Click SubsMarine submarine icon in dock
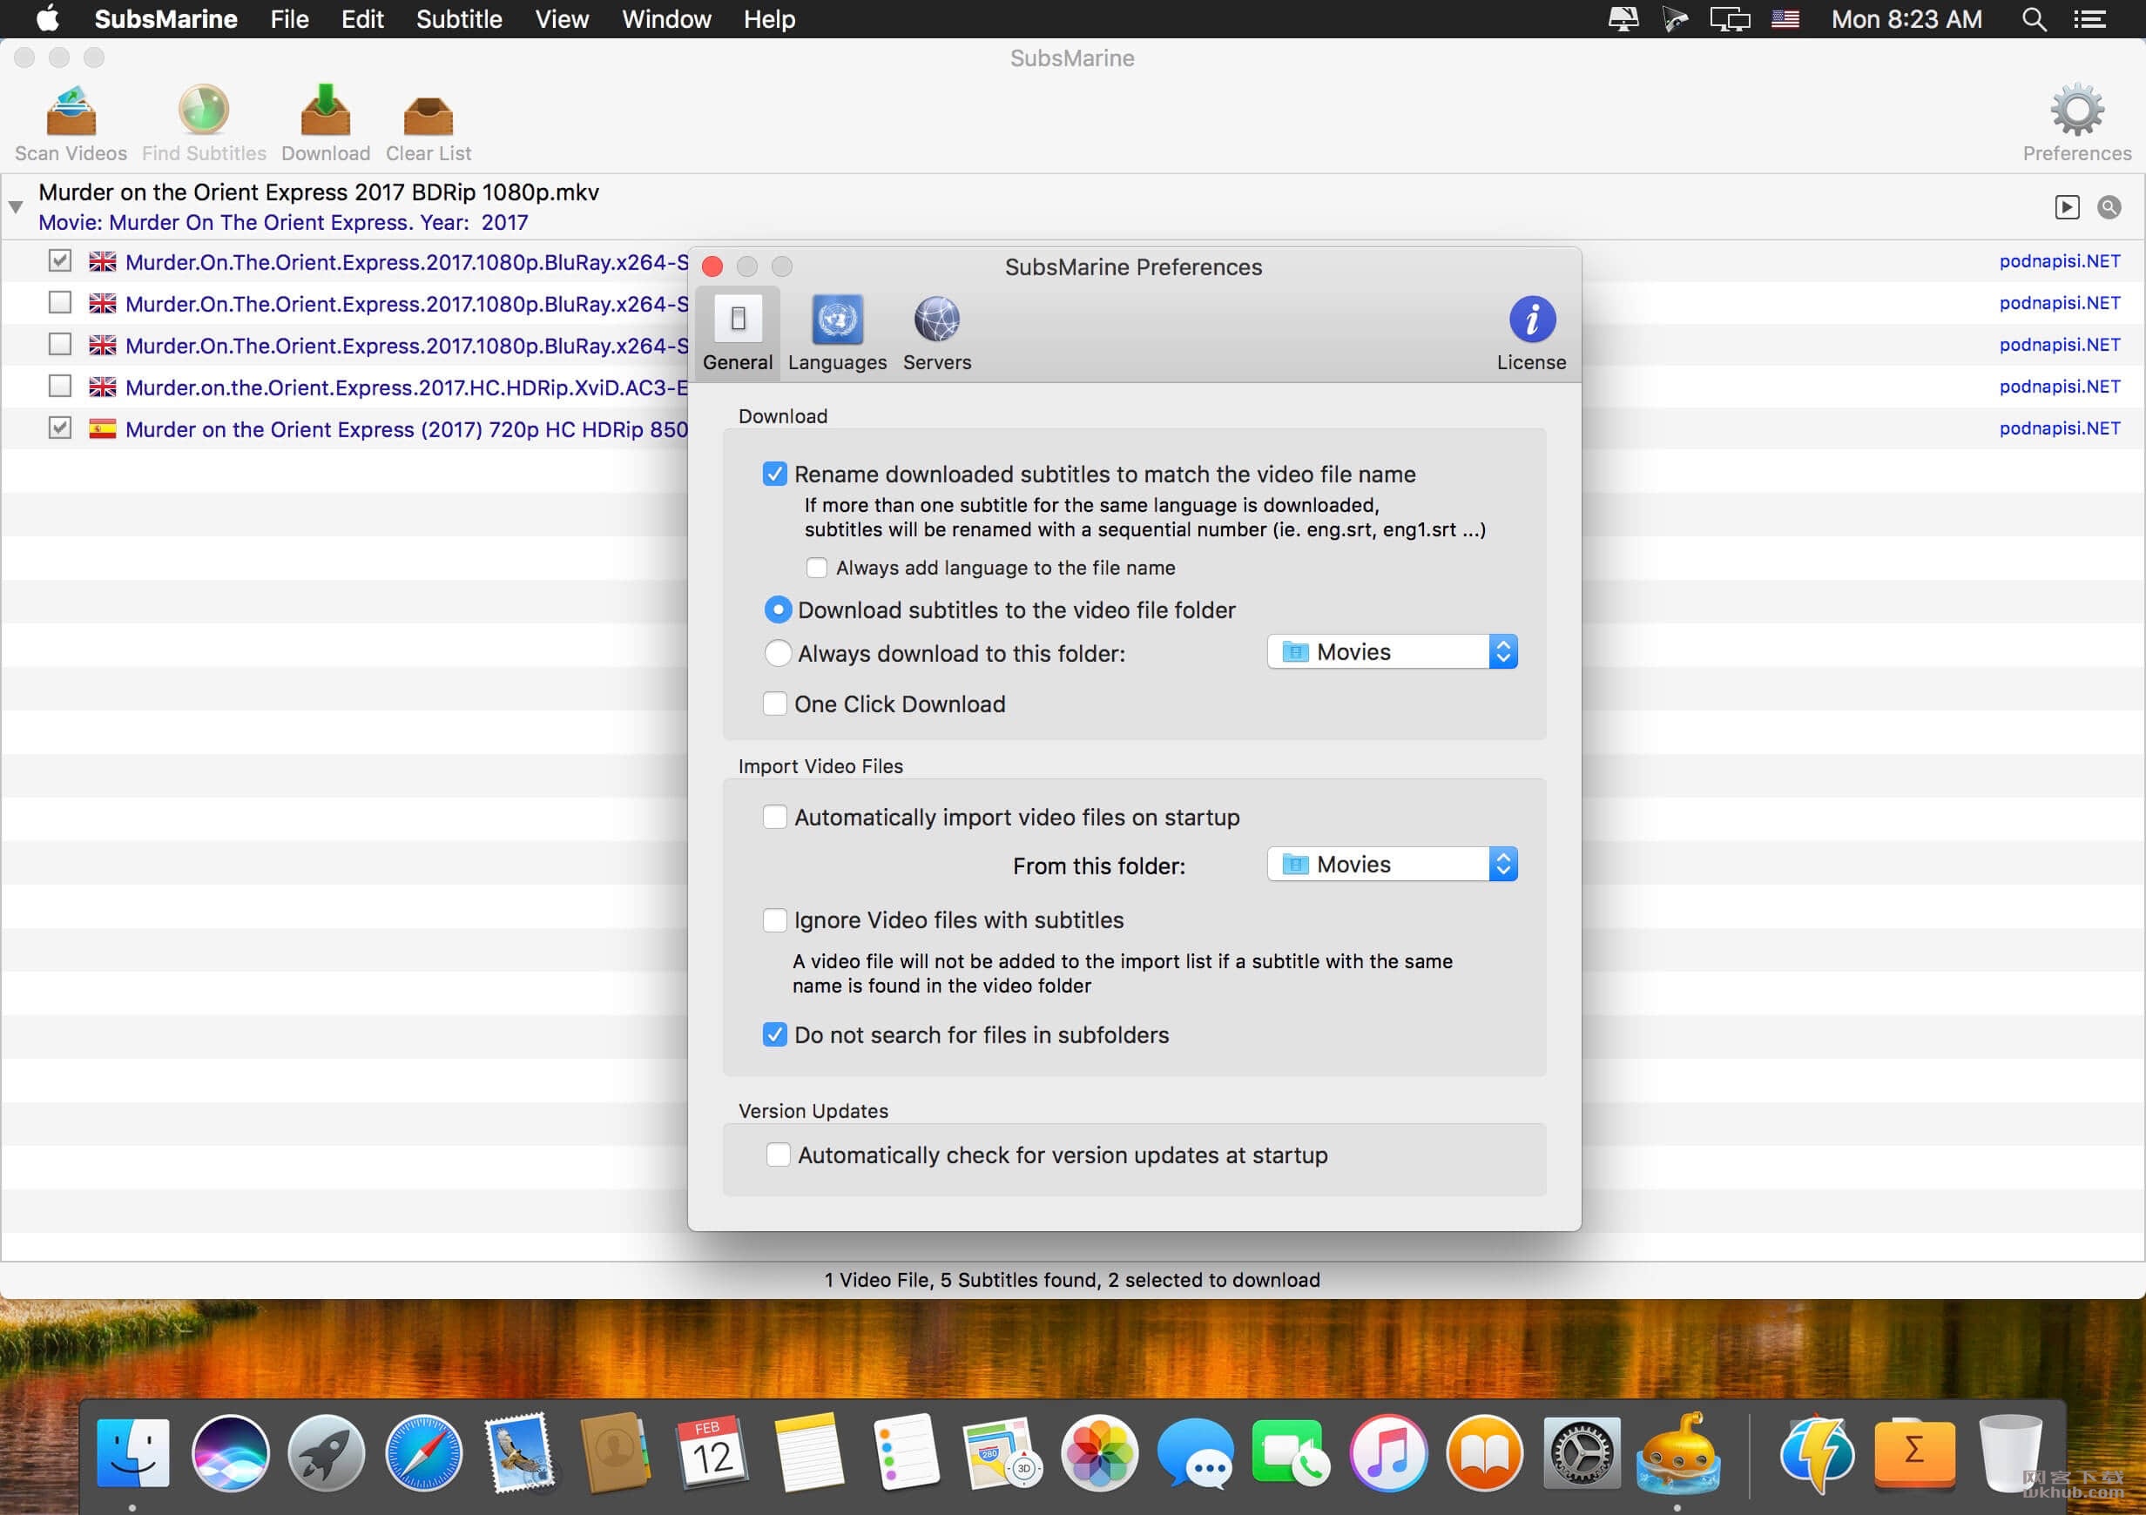The height and width of the screenshot is (1515, 2146). tap(1677, 1453)
